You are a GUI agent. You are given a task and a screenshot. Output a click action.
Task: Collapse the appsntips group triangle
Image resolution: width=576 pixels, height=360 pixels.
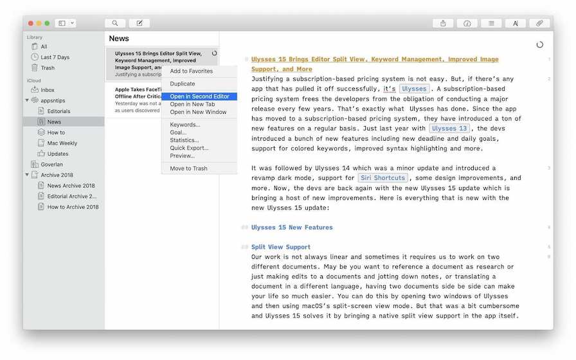(x=27, y=100)
